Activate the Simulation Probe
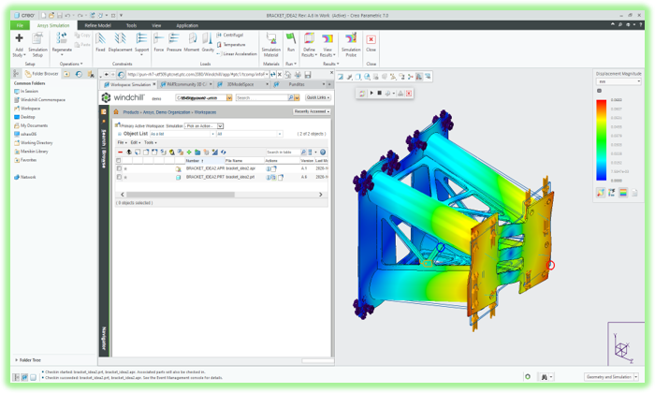This screenshot has width=655, height=393. click(x=351, y=45)
